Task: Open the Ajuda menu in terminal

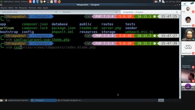Action: 45,8
